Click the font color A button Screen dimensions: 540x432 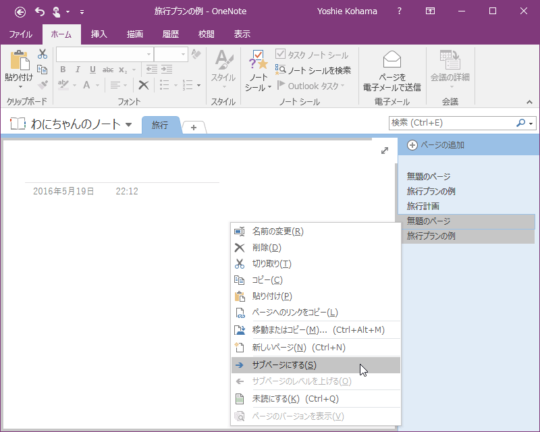click(x=87, y=85)
